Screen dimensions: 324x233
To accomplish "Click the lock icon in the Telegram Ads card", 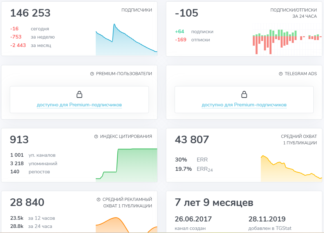I will click(x=244, y=95).
